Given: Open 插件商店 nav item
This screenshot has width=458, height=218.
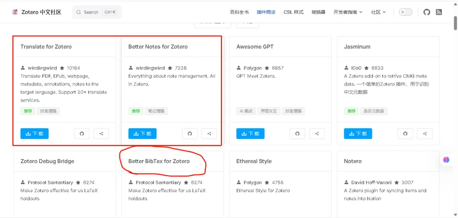Looking at the screenshot, I should 266,12.
